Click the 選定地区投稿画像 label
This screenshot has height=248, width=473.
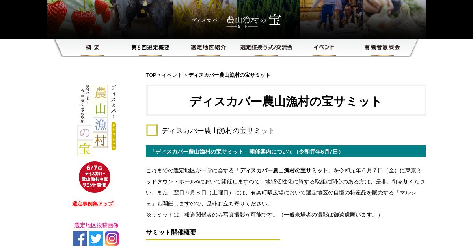coord(97,225)
